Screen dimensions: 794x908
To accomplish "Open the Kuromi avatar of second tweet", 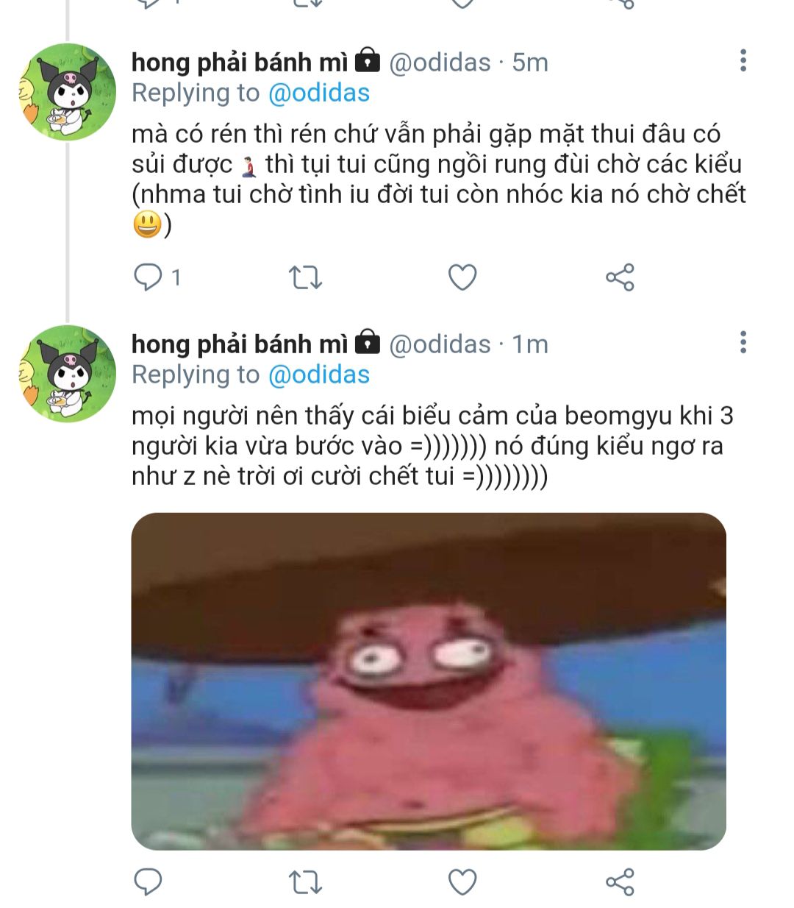I will pos(67,374).
